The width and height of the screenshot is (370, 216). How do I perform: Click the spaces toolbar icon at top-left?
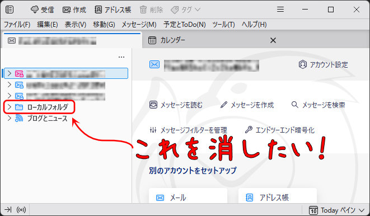[x=10, y=10]
